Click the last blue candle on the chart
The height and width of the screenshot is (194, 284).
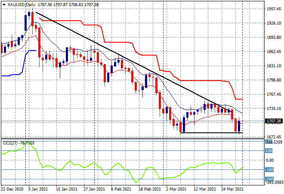coord(239,125)
